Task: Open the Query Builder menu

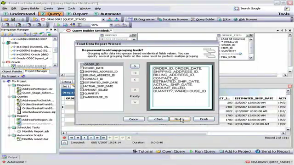Action: click(x=30, y=8)
